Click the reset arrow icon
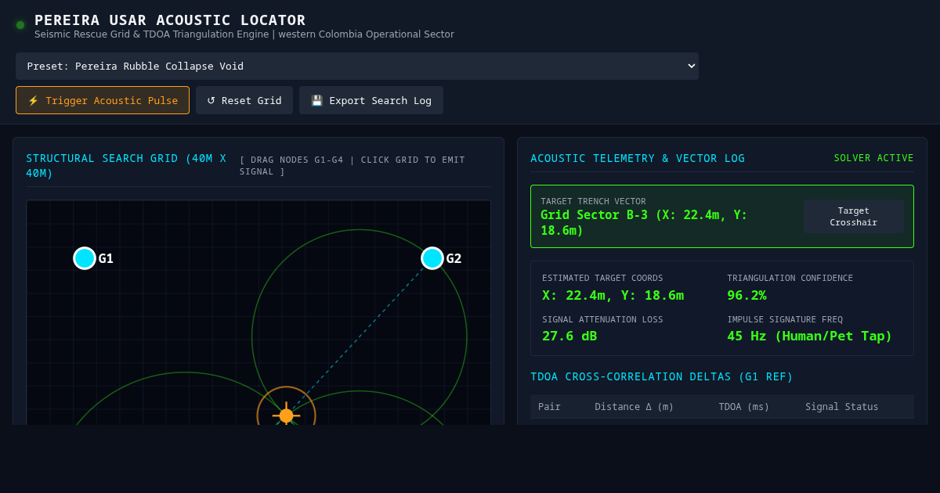 [x=211, y=101]
